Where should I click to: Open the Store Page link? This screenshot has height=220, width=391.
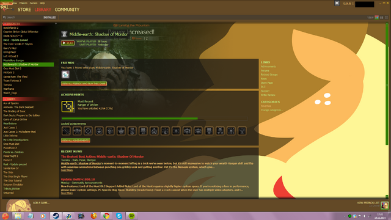pos(267,83)
